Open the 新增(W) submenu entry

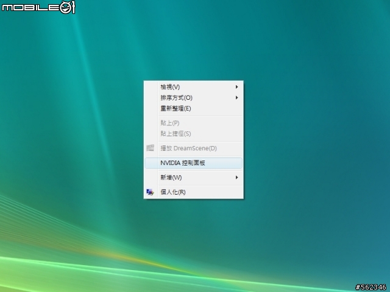pos(194,178)
